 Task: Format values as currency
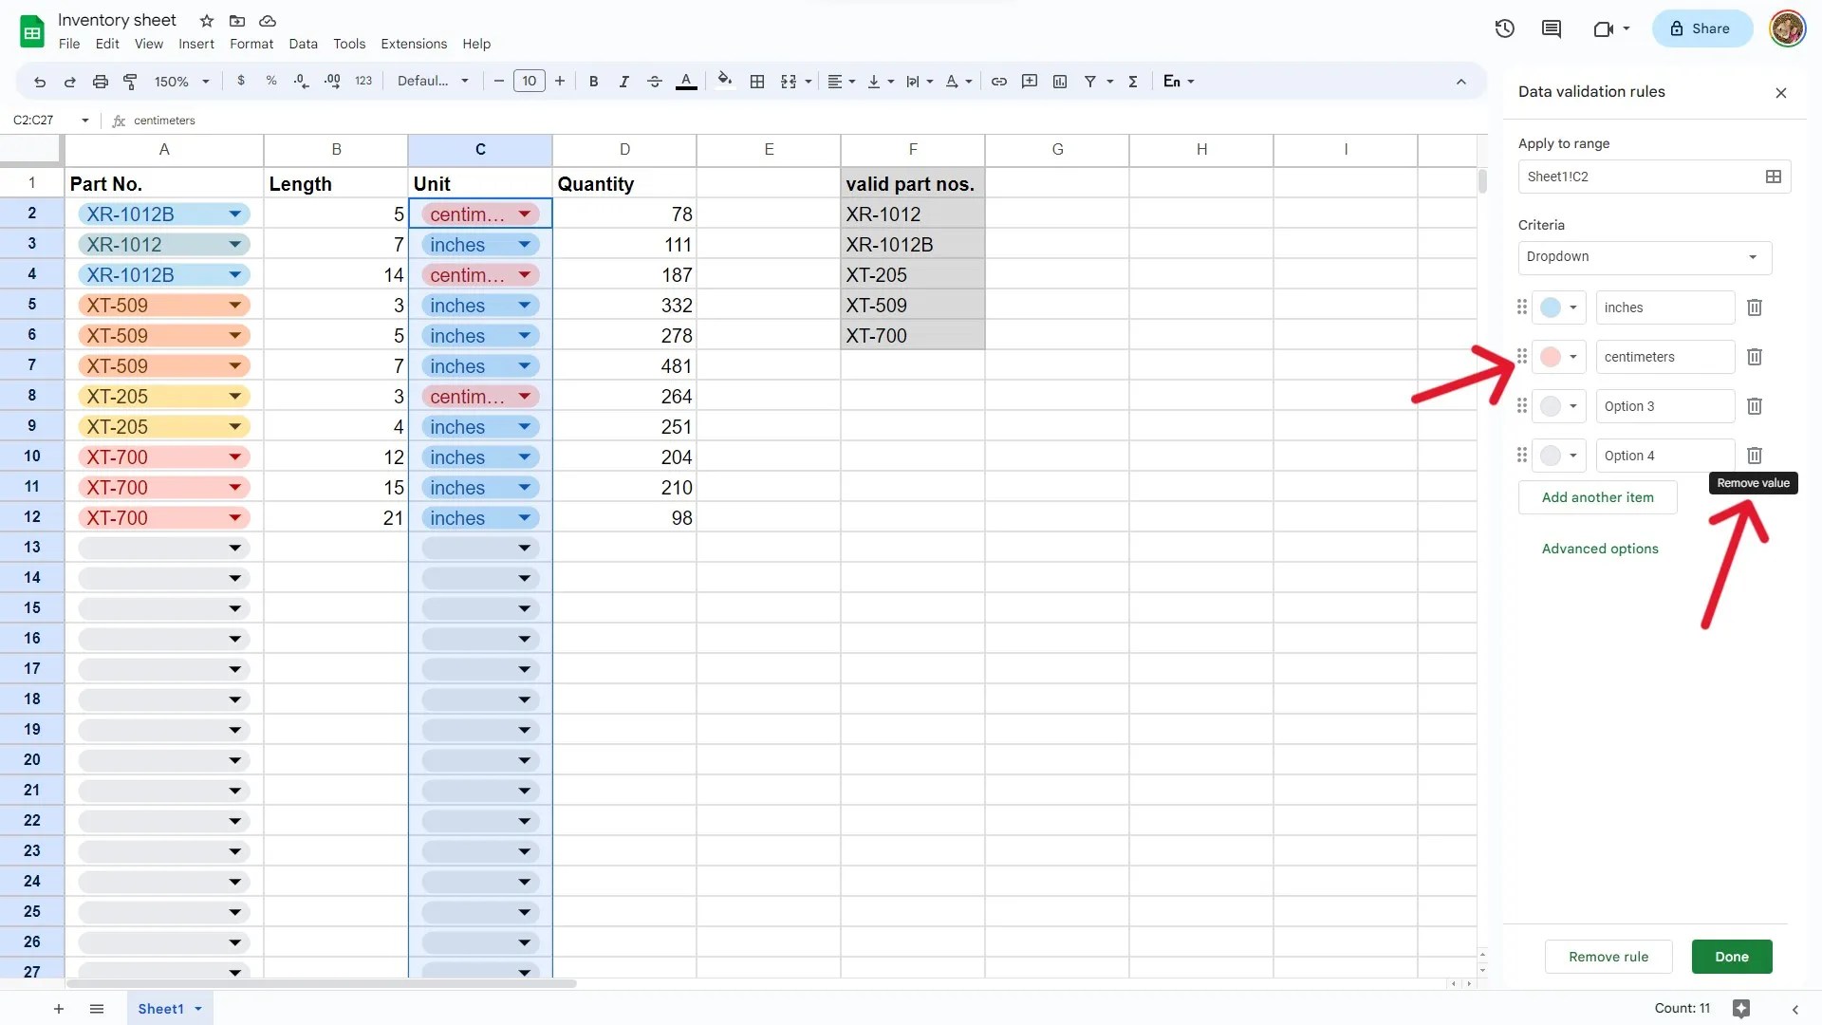click(240, 82)
